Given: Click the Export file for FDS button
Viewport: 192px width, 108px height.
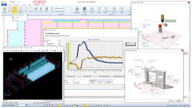Looking at the screenshot, I should pos(87,76).
